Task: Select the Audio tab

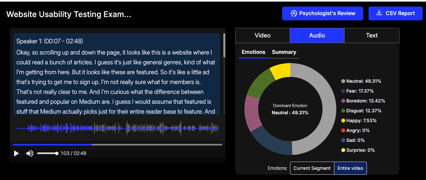Action: click(x=317, y=35)
